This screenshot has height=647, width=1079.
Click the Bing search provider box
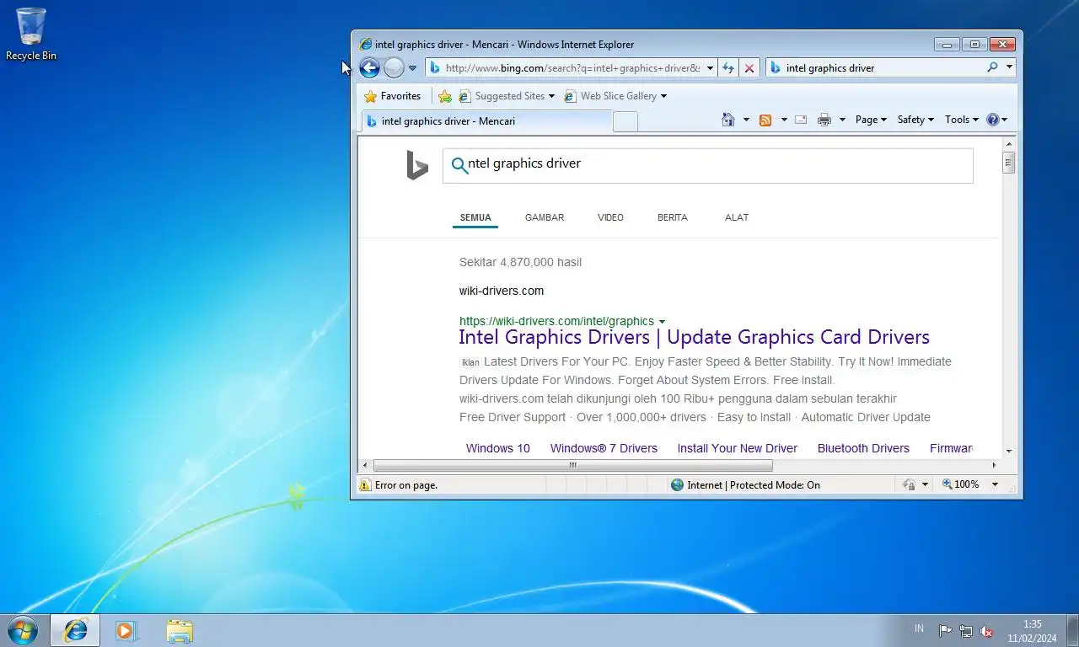point(883,68)
